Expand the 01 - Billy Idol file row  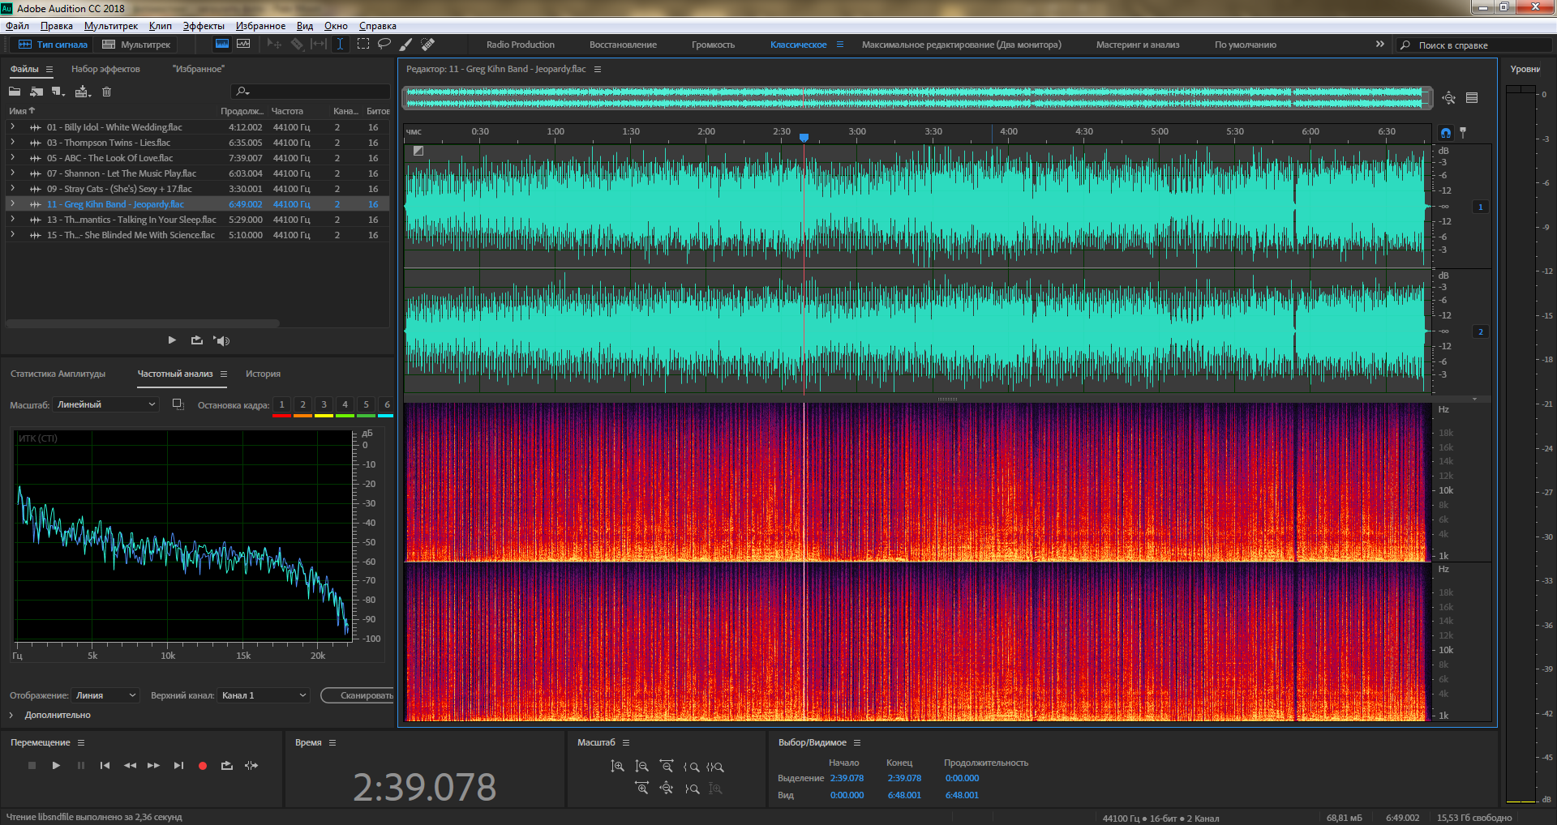point(12,127)
